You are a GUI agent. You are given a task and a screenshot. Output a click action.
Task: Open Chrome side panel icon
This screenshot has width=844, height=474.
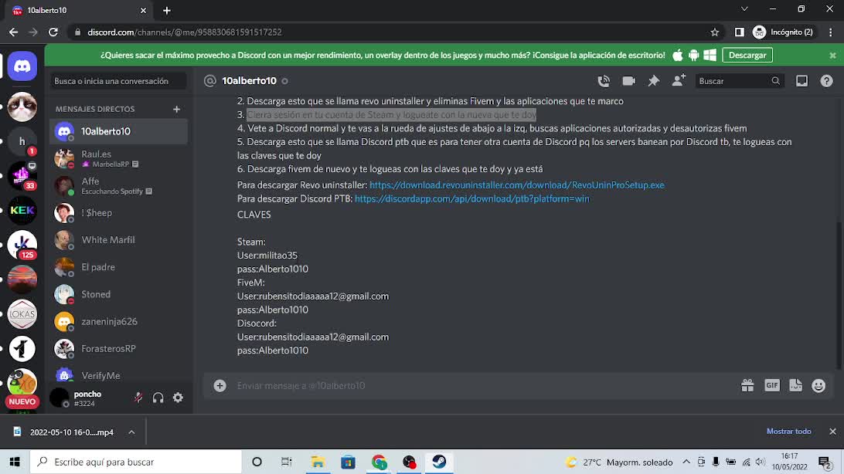pos(739,32)
